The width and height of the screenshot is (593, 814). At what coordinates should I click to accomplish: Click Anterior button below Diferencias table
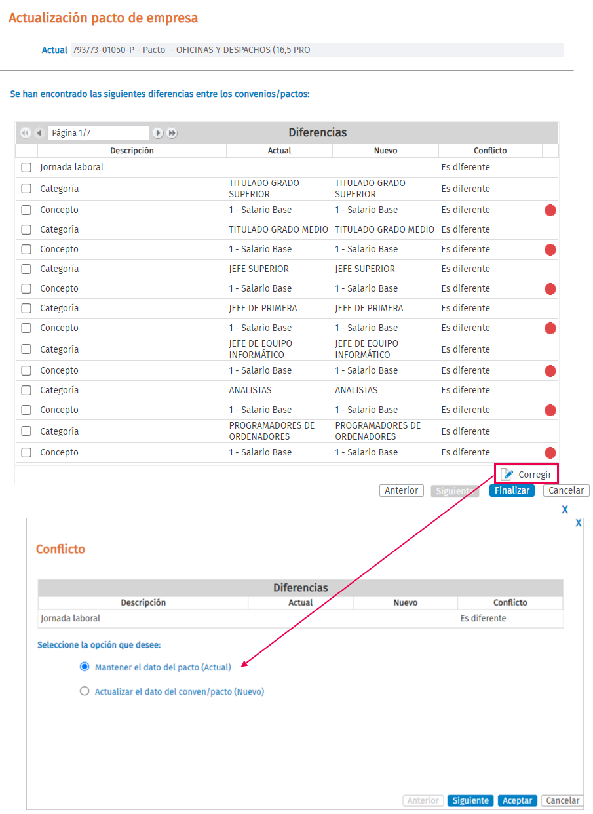(x=402, y=490)
